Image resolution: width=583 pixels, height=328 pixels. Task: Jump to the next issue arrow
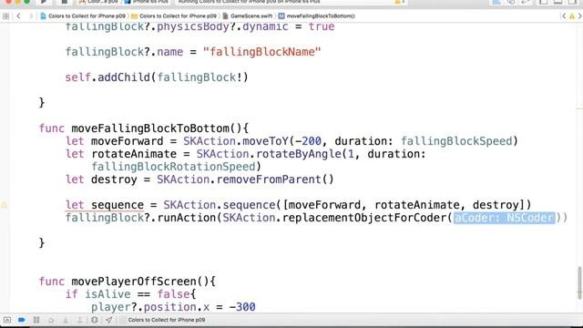click(x=579, y=16)
